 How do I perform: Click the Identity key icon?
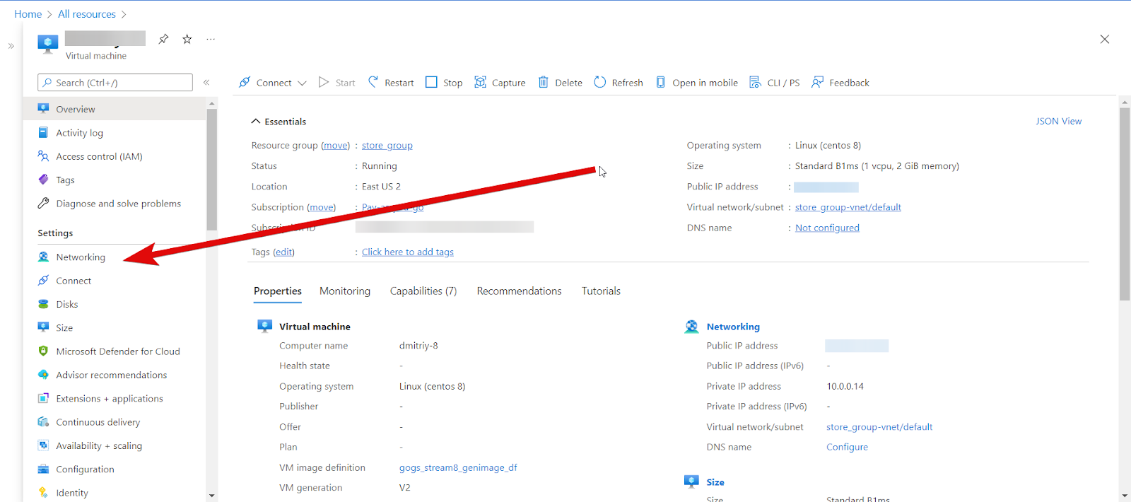pos(43,493)
